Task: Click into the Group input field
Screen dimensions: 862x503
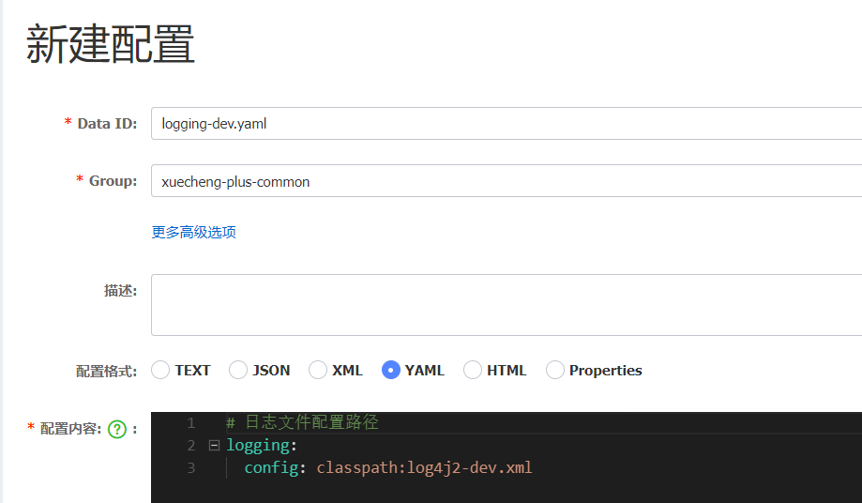Action: [x=505, y=181]
